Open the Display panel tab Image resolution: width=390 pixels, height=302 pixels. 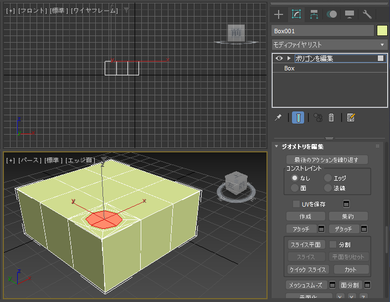350,14
